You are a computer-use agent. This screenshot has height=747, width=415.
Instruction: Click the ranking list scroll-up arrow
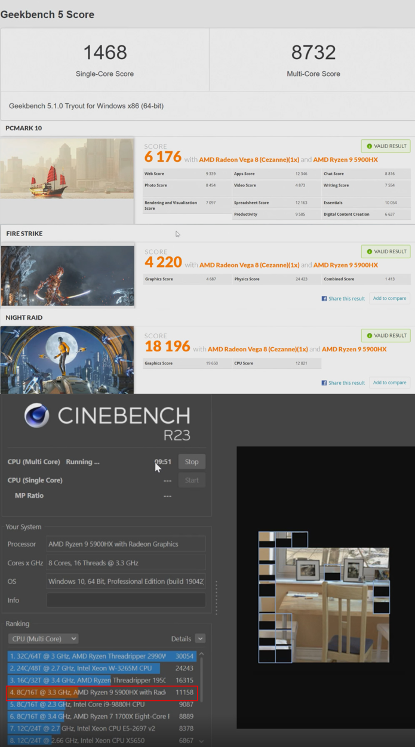201,654
